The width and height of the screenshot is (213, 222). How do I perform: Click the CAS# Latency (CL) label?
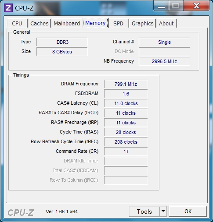(x=78, y=103)
